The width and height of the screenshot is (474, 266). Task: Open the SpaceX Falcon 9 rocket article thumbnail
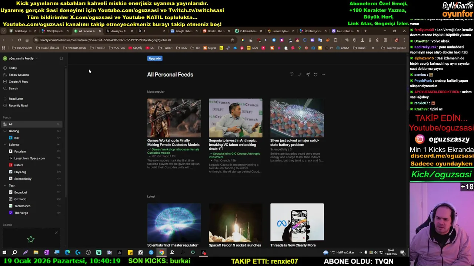pyautogui.click(x=236, y=222)
